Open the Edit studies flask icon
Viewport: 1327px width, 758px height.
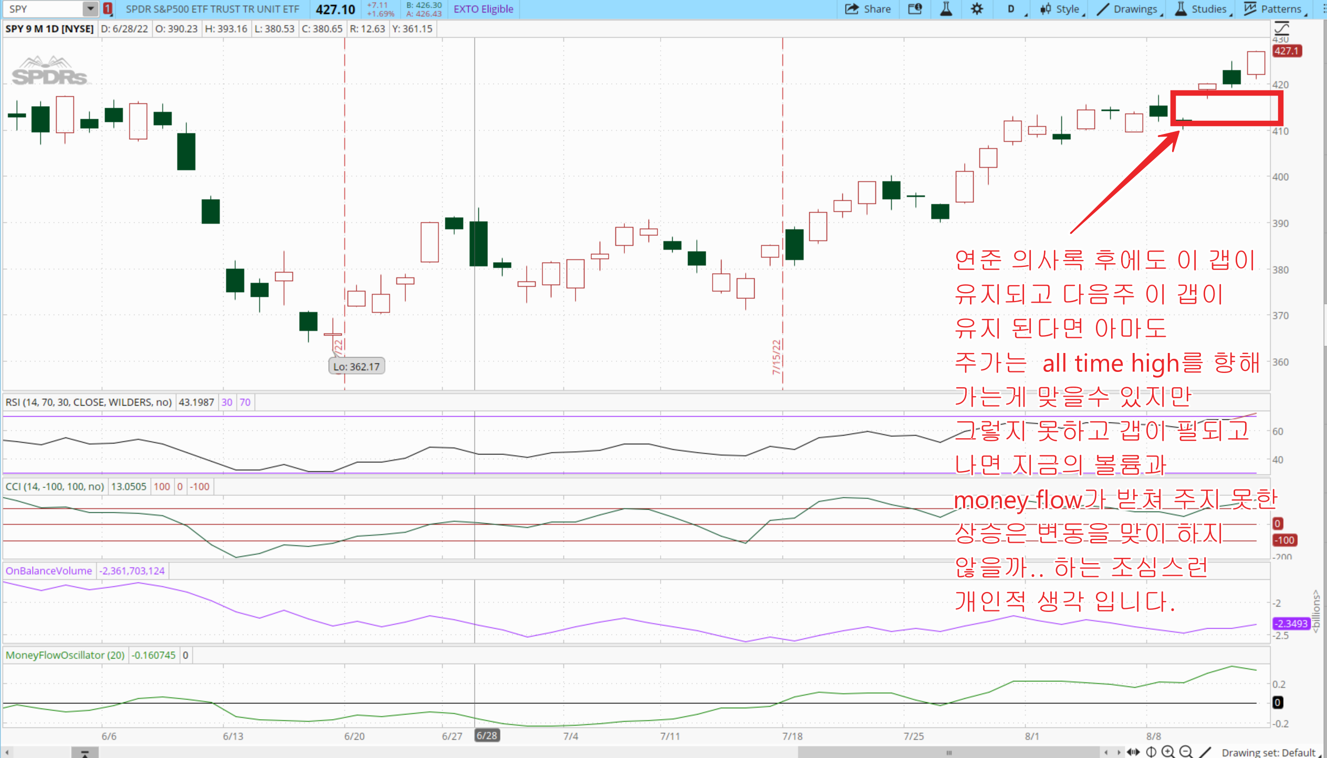946,9
